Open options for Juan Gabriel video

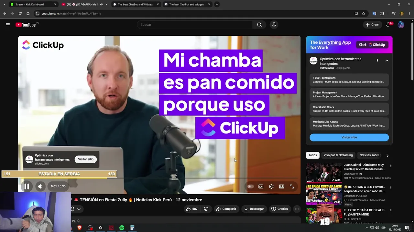click(391, 166)
